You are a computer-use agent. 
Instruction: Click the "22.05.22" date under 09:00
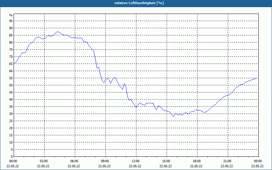[104, 166]
